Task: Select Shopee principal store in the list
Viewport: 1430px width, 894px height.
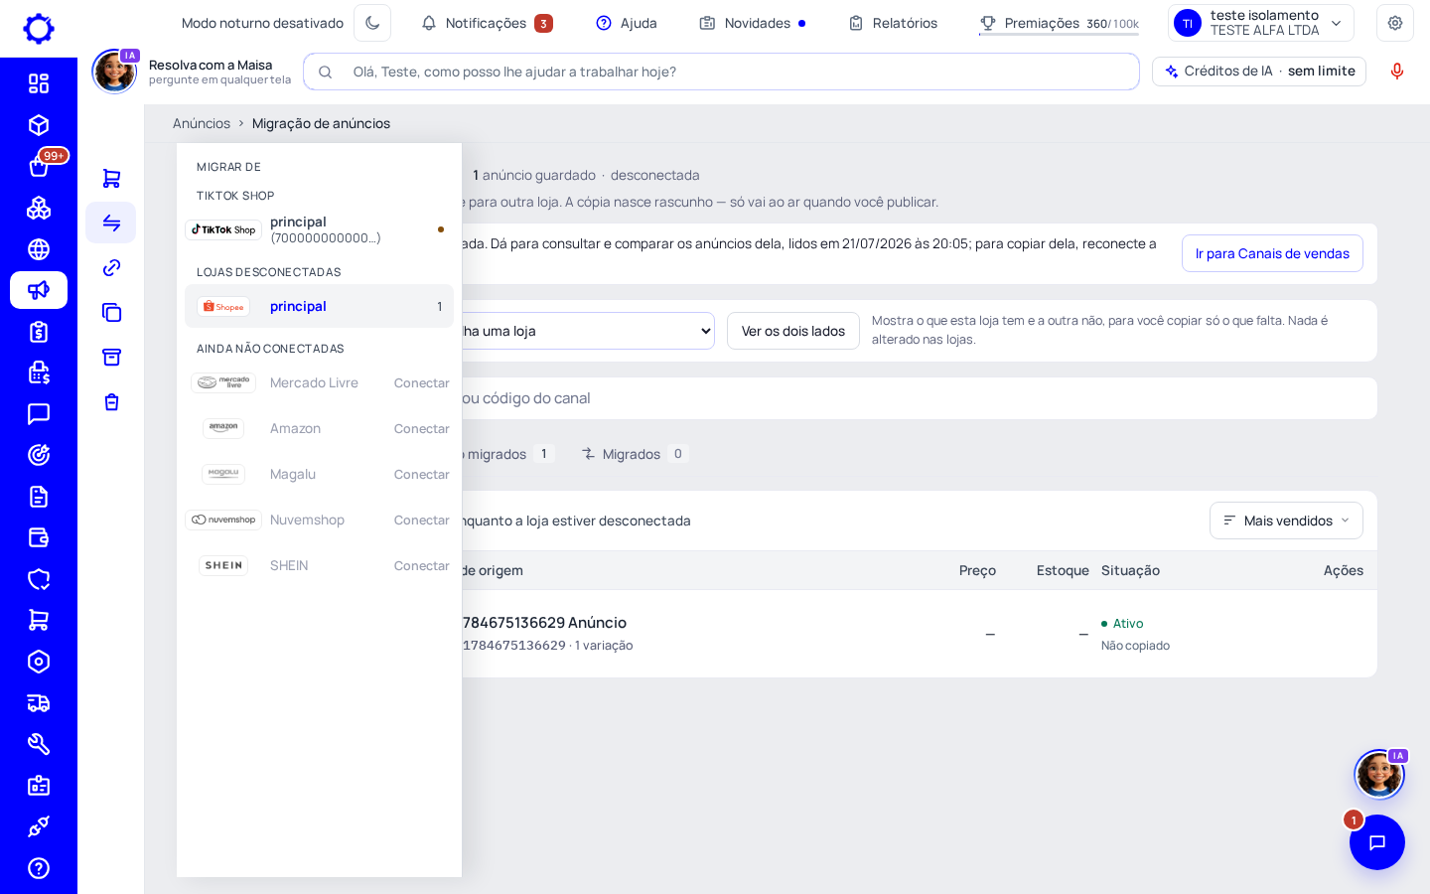Action: (319, 306)
